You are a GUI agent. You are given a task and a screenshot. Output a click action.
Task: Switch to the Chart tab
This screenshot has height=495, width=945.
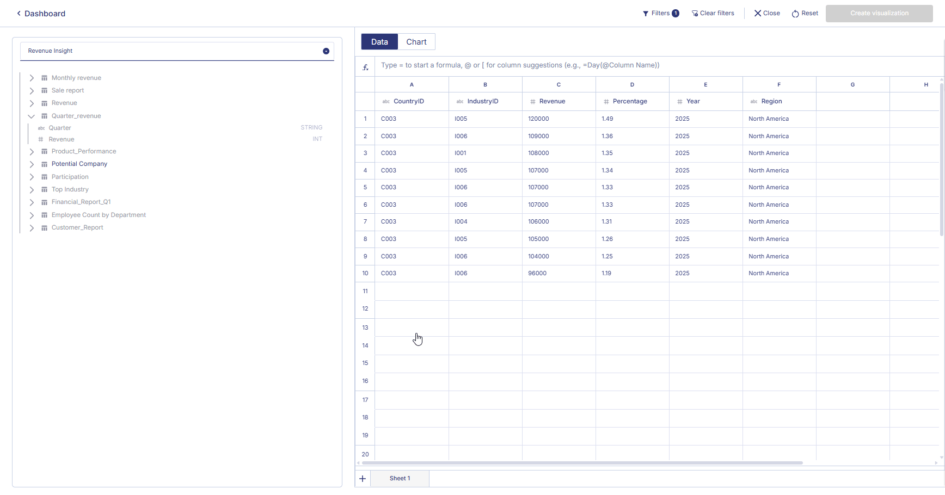click(x=416, y=42)
